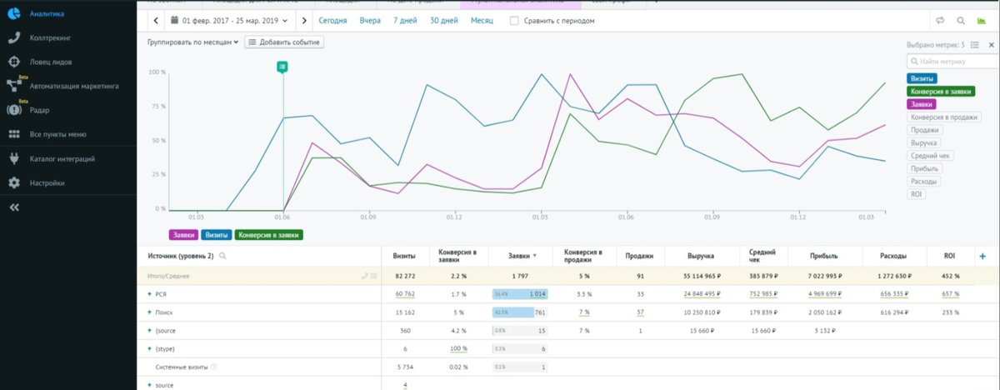Click the Радар icon in the sidebar
The width and height of the screenshot is (1000, 390).
click(x=13, y=109)
